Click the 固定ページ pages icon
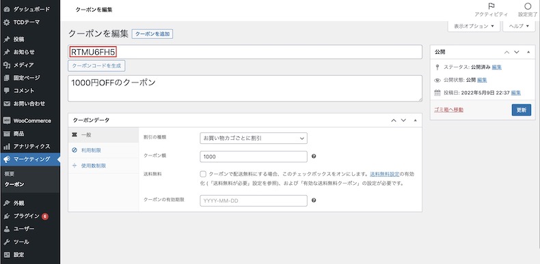This screenshot has height=264, width=540. [7, 78]
